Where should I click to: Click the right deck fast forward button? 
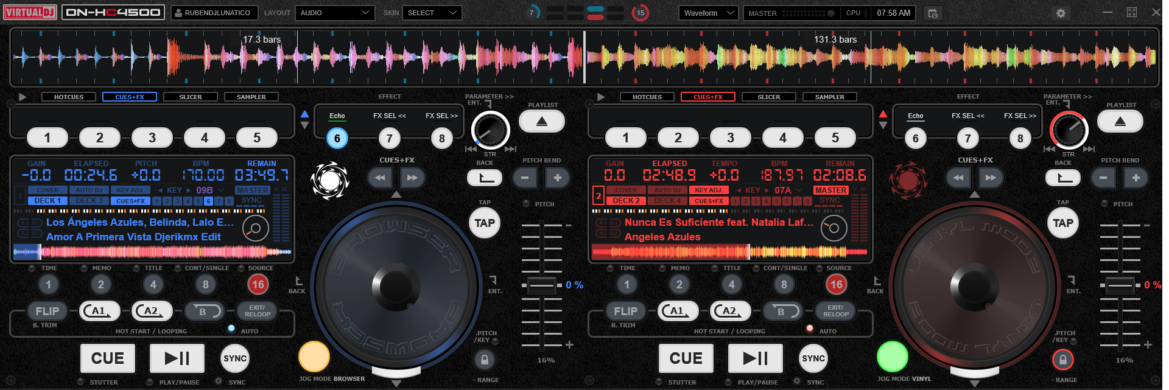click(991, 178)
